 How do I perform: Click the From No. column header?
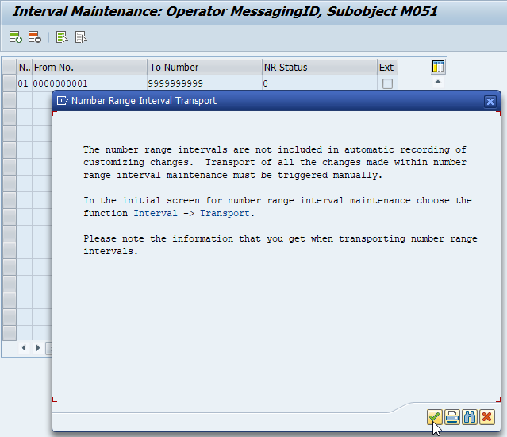click(x=89, y=67)
